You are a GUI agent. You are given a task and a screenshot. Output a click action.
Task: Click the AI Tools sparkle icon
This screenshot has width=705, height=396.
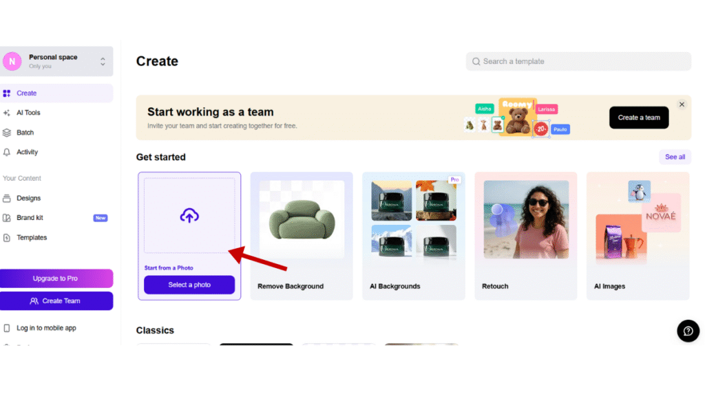tap(7, 113)
